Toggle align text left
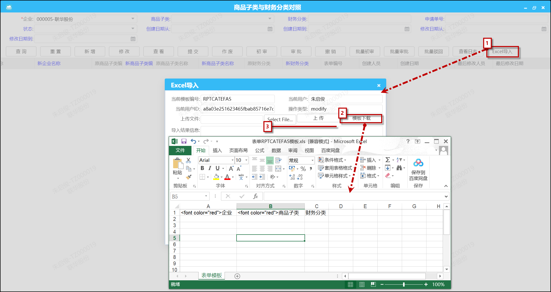 (x=255, y=168)
